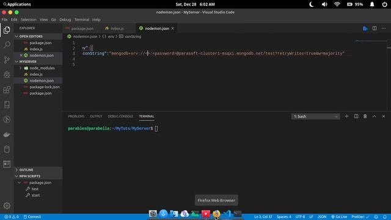Open the notifications bell in status bar

(385, 217)
